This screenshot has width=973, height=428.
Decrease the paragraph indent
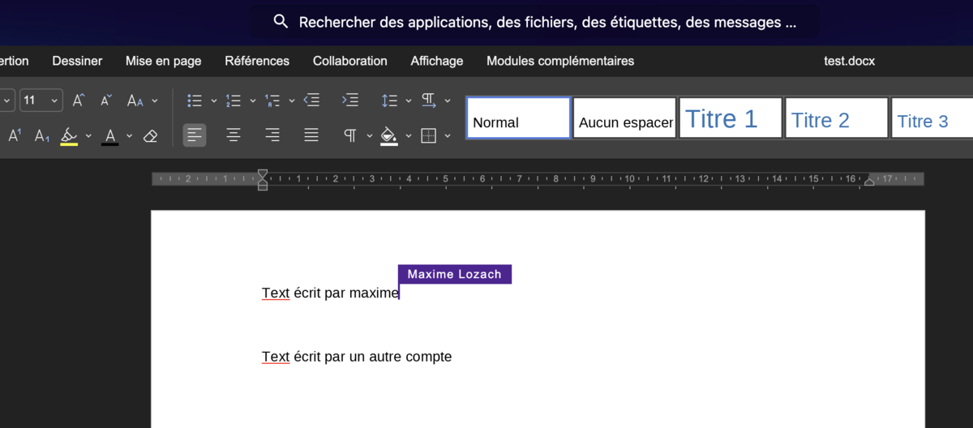click(x=311, y=101)
